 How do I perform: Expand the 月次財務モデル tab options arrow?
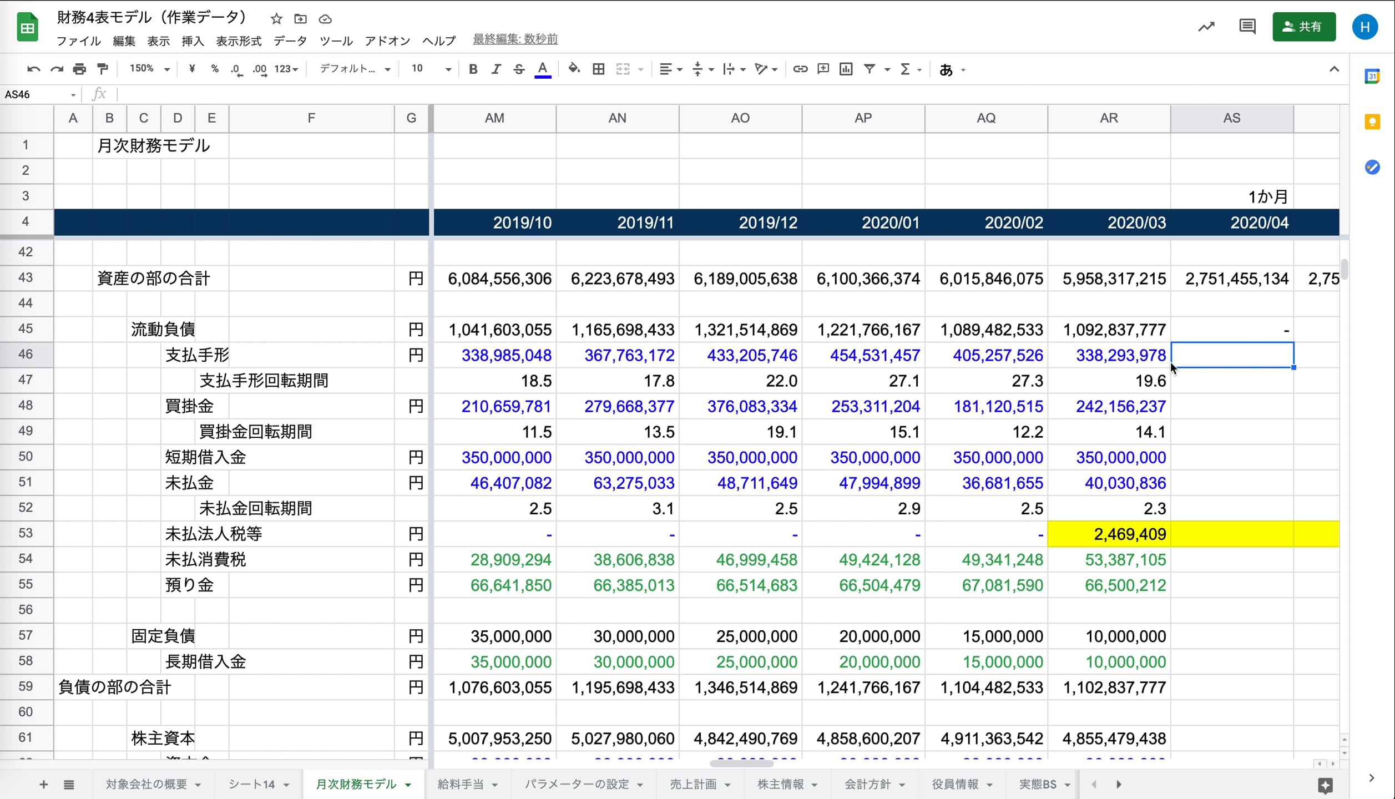coord(408,785)
